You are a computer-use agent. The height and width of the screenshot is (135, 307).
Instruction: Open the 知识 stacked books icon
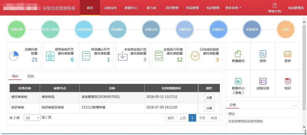click(x=287, y=81)
